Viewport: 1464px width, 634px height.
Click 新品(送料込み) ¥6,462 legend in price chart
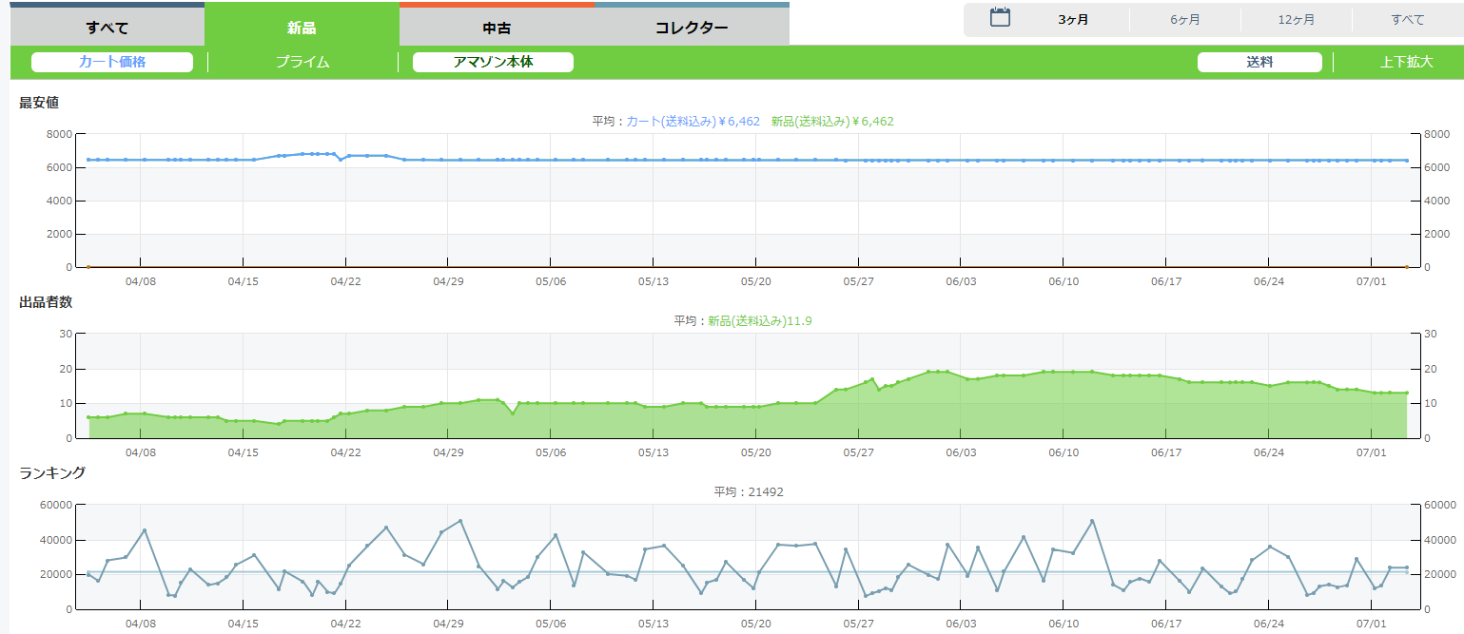pos(831,122)
